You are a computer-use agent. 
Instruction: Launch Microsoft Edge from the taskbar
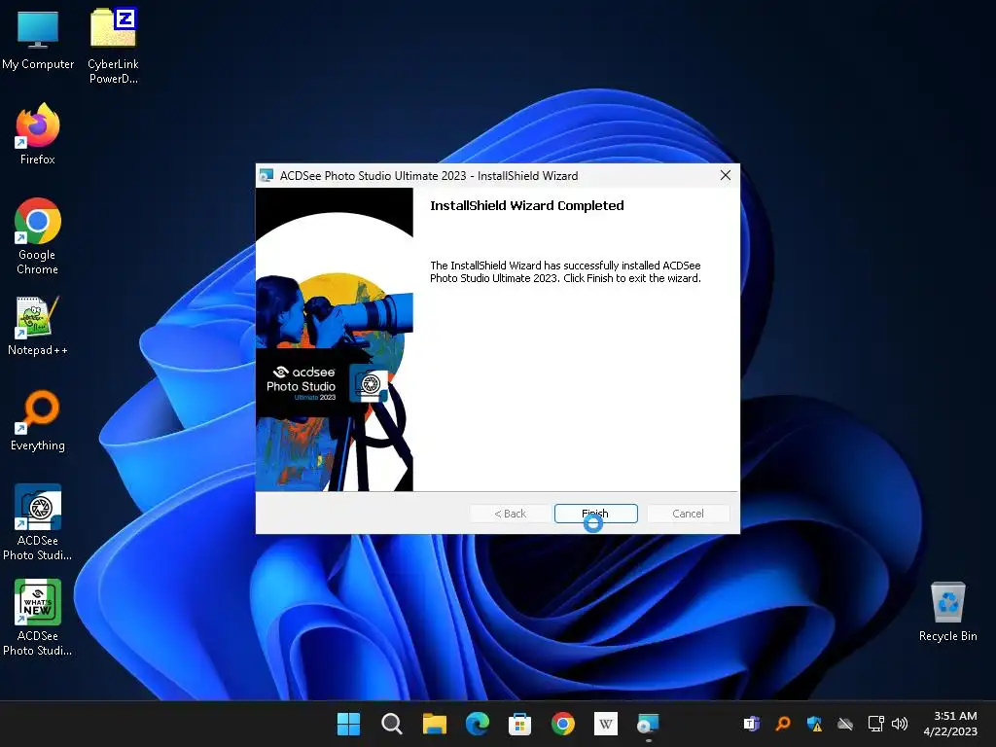(x=477, y=724)
